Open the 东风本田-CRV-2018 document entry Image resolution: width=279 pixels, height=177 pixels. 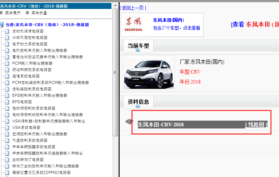[161, 125]
